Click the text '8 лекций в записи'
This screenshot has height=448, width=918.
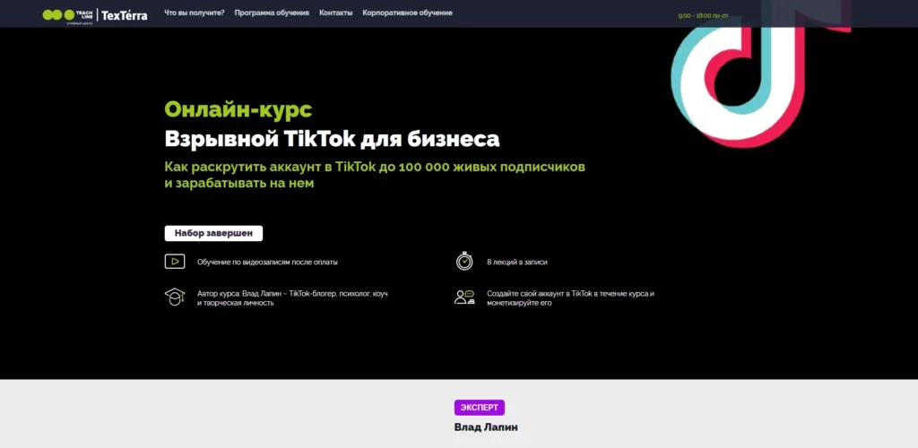[517, 263]
